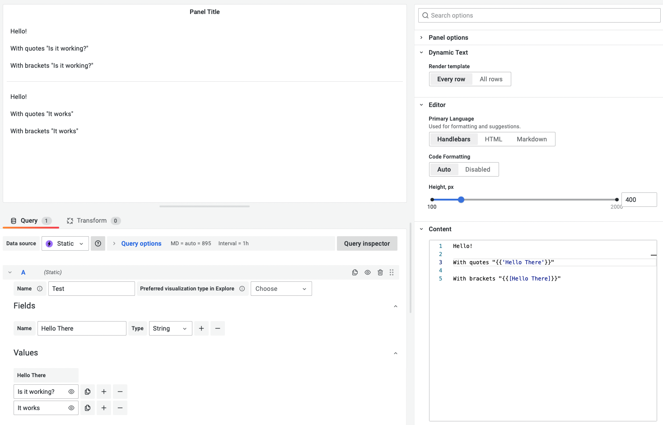Delete query A with the trash icon
This screenshot has height=425, width=663.
(x=380, y=272)
